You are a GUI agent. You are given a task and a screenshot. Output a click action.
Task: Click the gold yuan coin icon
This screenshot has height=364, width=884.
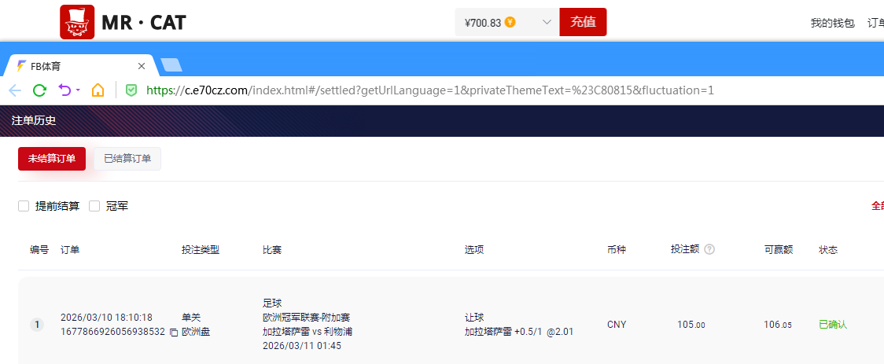click(x=510, y=23)
